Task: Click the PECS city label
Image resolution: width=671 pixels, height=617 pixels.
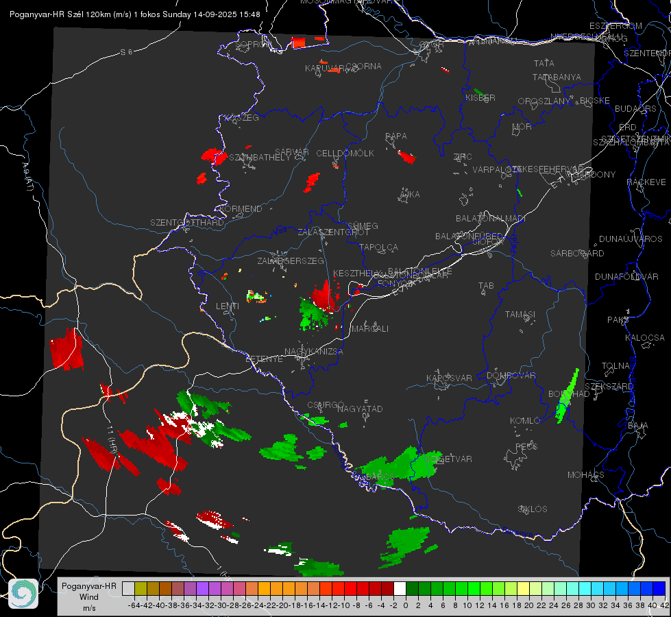Action: tap(526, 446)
